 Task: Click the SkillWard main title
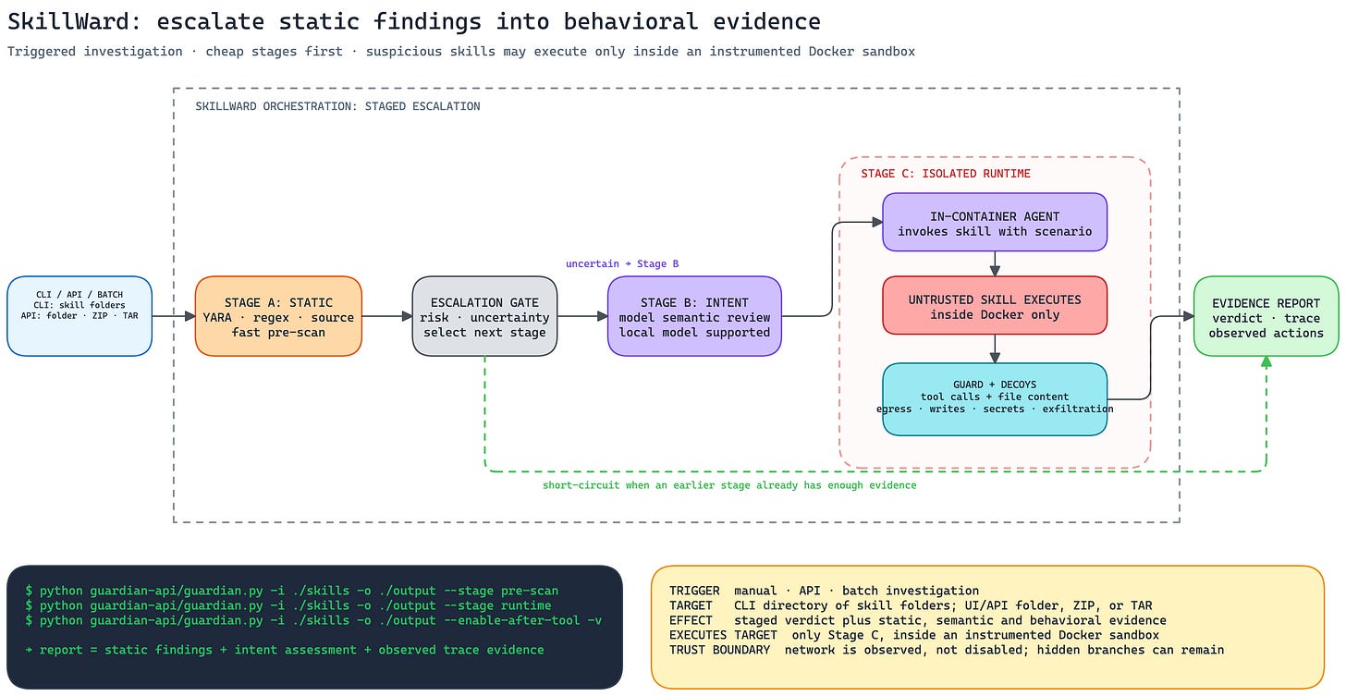click(x=413, y=21)
